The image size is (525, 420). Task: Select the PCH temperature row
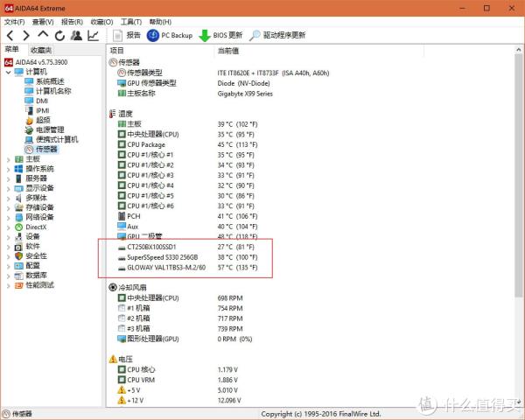click(187, 216)
